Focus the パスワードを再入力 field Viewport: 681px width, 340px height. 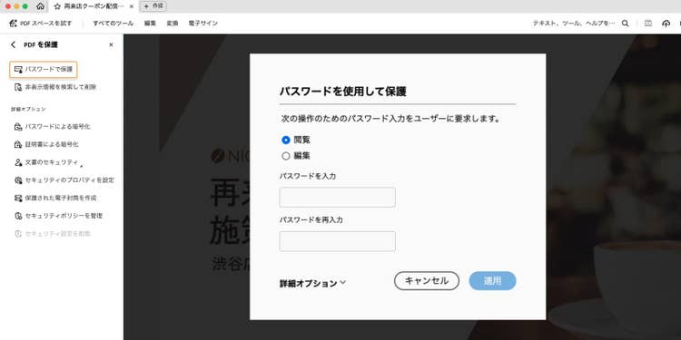click(338, 241)
